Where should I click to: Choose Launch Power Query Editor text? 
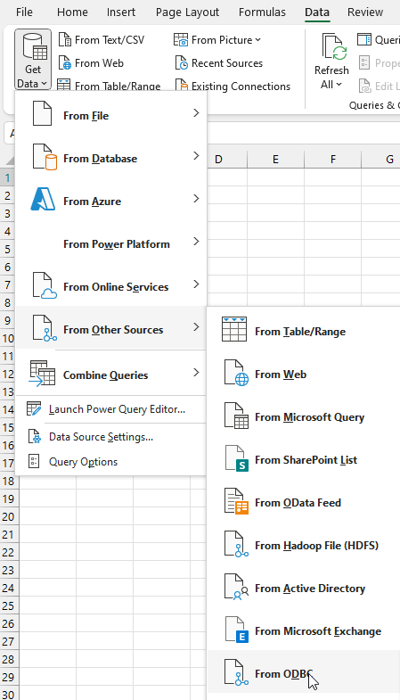tap(117, 409)
